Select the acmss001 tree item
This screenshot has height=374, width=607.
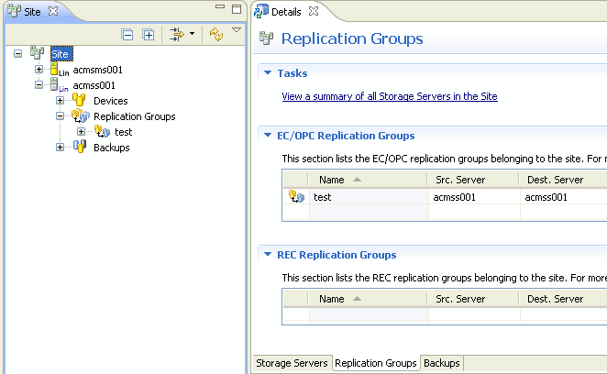point(94,85)
